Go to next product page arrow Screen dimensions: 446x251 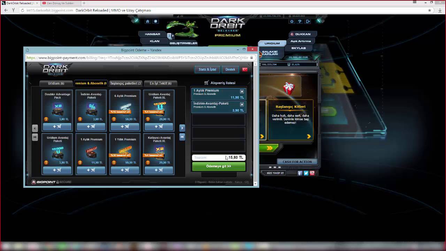coord(182,128)
